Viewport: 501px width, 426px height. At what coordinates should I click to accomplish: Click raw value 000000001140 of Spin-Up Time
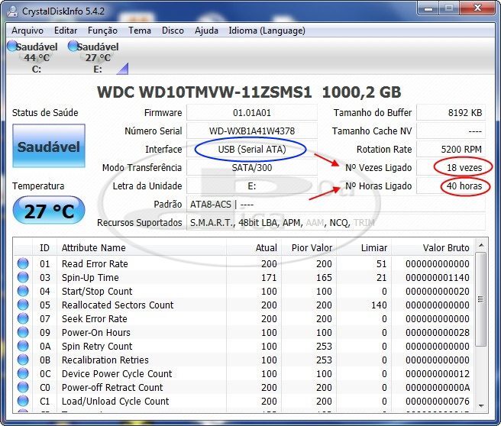click(438, 277)
